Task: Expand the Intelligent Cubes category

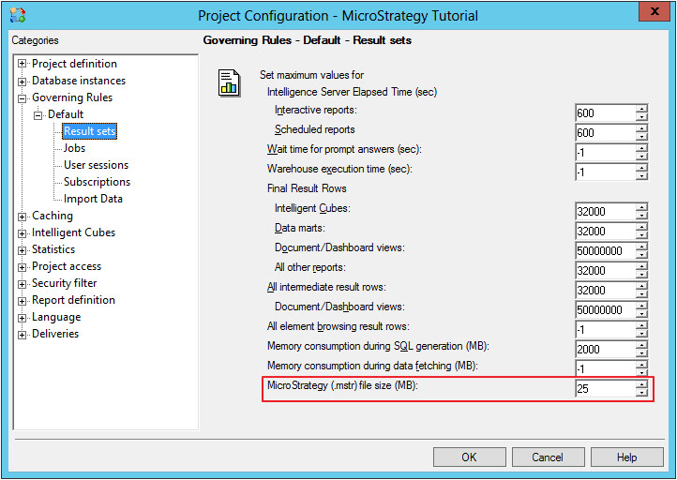Action: point(22,233)
